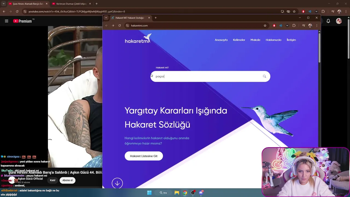Open the Makale menu item

pos(255,40)
